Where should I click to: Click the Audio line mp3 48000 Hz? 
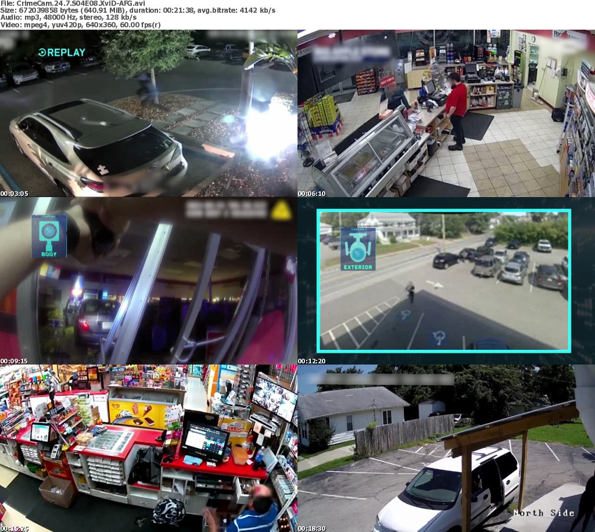tap(69, 17)
